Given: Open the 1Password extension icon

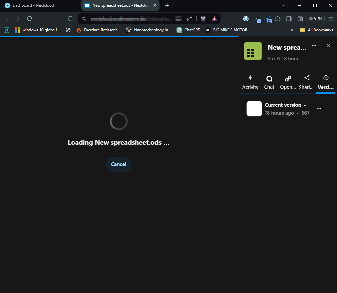Looking at the screenshot, I should pyautogui.click(x=246, y=19).
